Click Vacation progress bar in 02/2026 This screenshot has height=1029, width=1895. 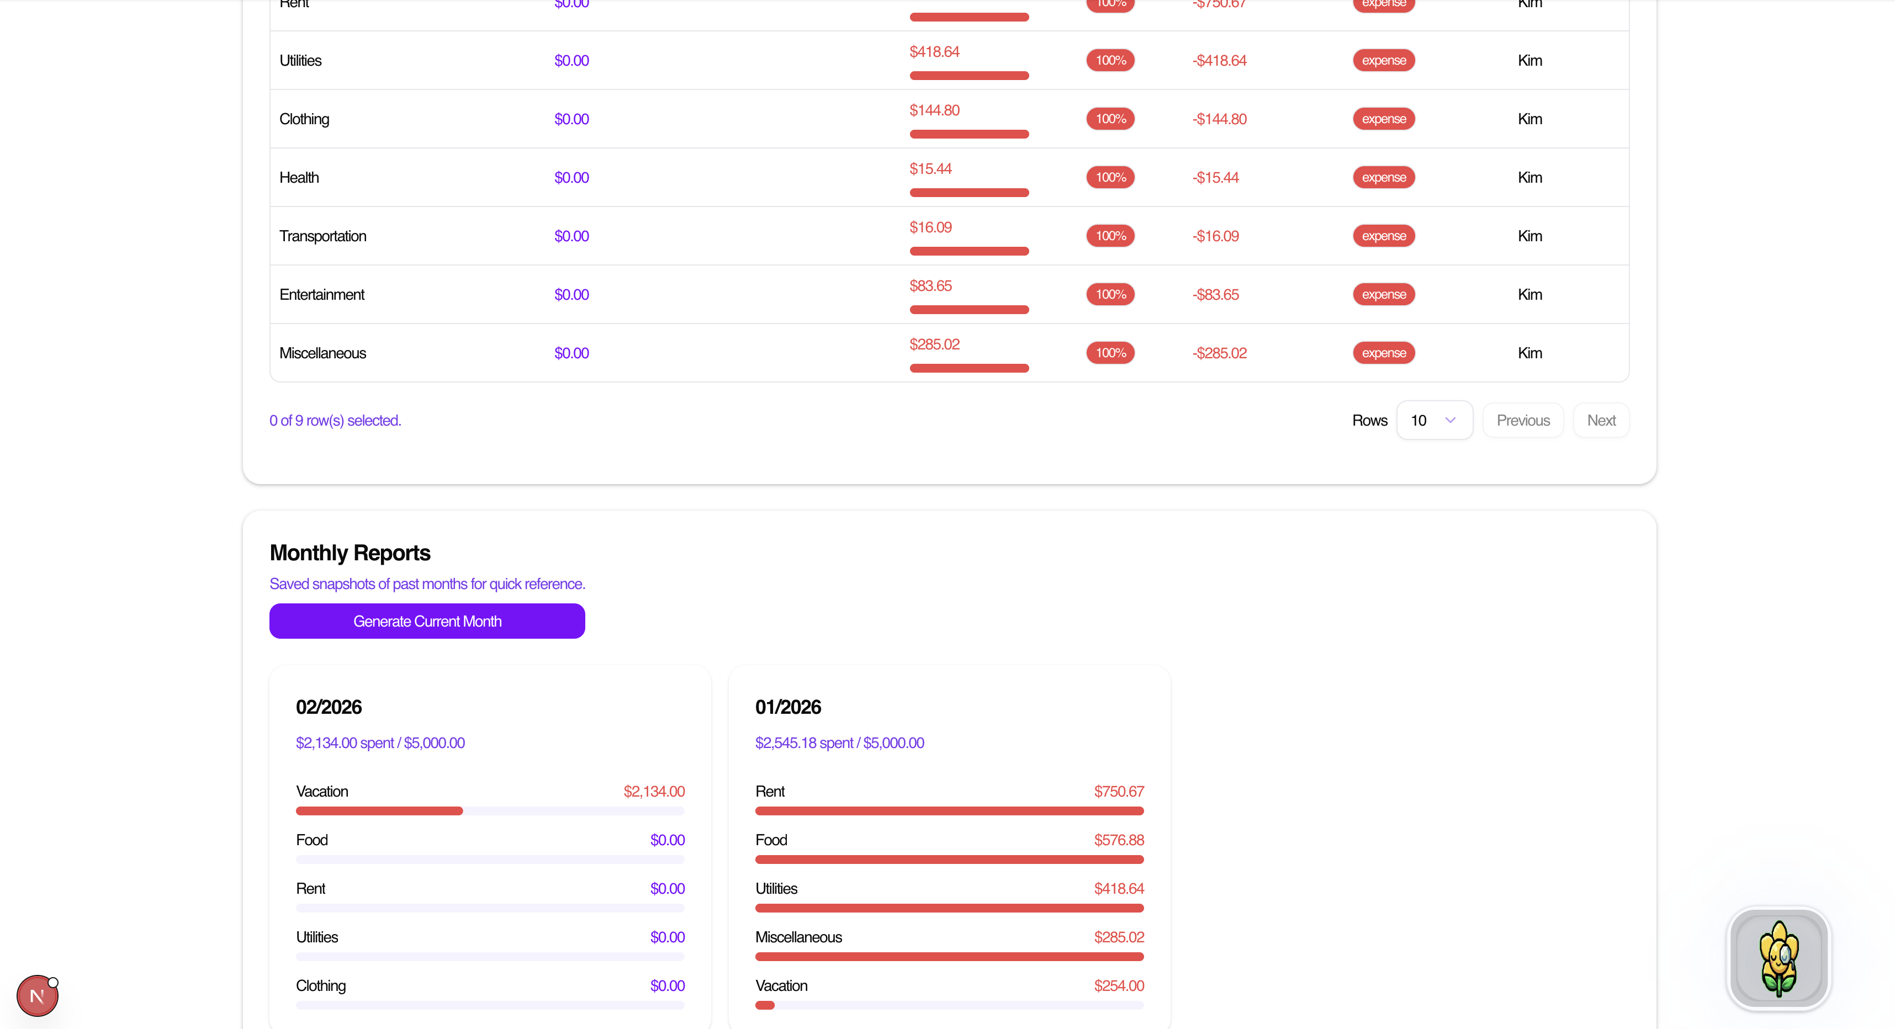pos(490,810)
